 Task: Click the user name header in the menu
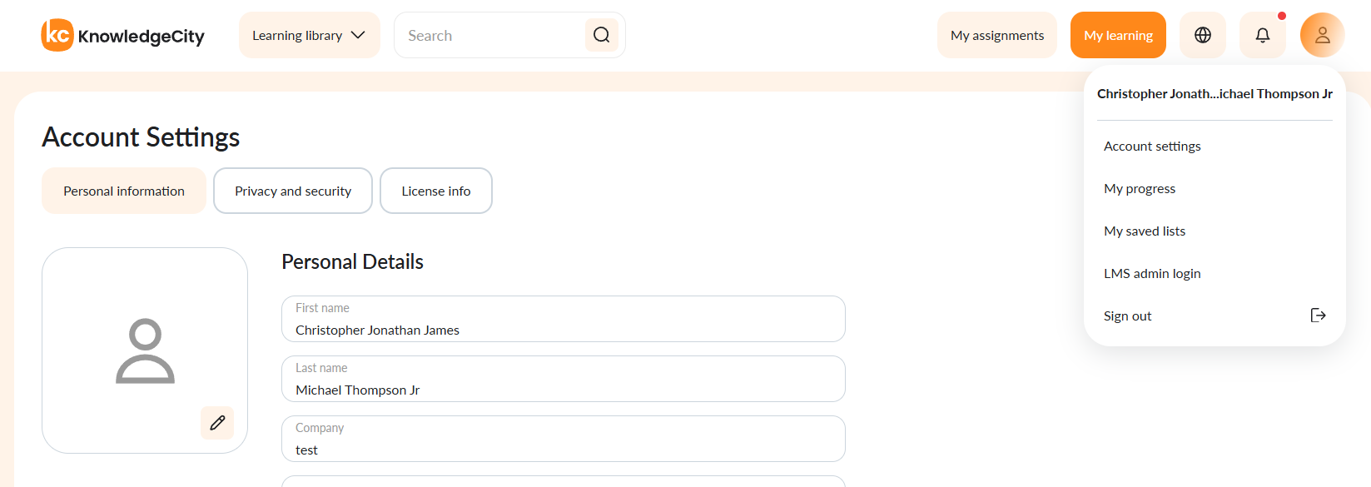(x=1215, y=93)
